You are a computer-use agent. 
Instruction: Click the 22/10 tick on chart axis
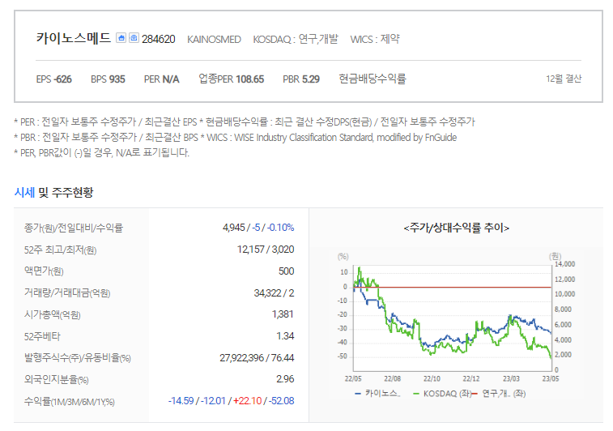pos(432,378)
